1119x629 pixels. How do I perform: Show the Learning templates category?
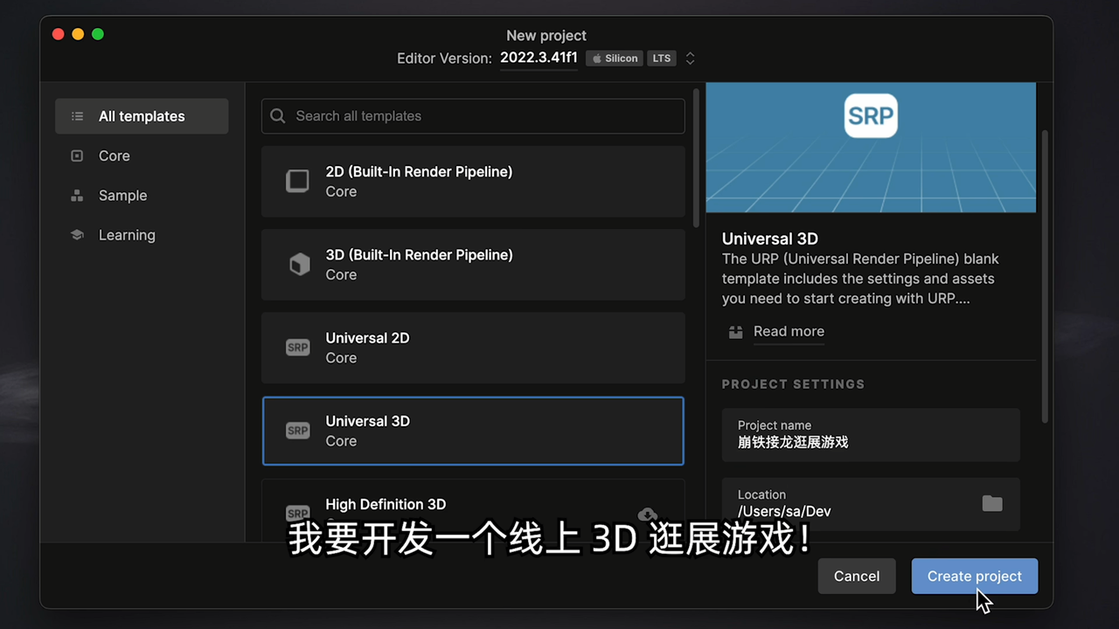tap(127, 235)
